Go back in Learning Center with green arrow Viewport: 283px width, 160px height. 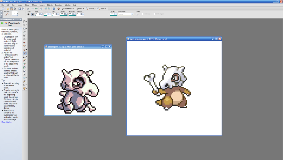(x=2, y=23)
